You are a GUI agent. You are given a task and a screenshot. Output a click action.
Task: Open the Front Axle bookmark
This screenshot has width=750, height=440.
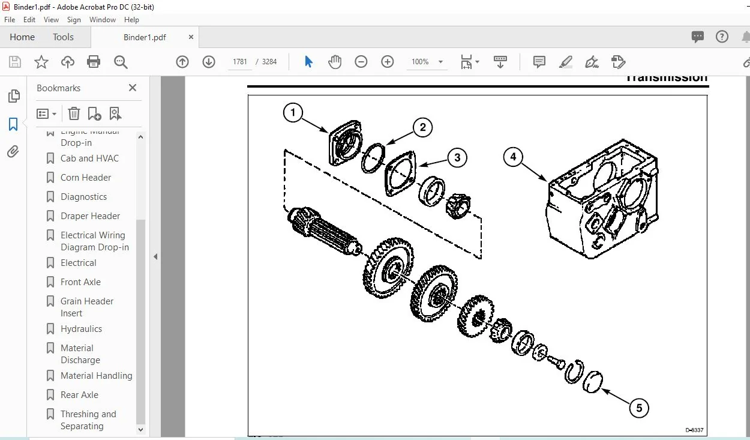[80, 282]
